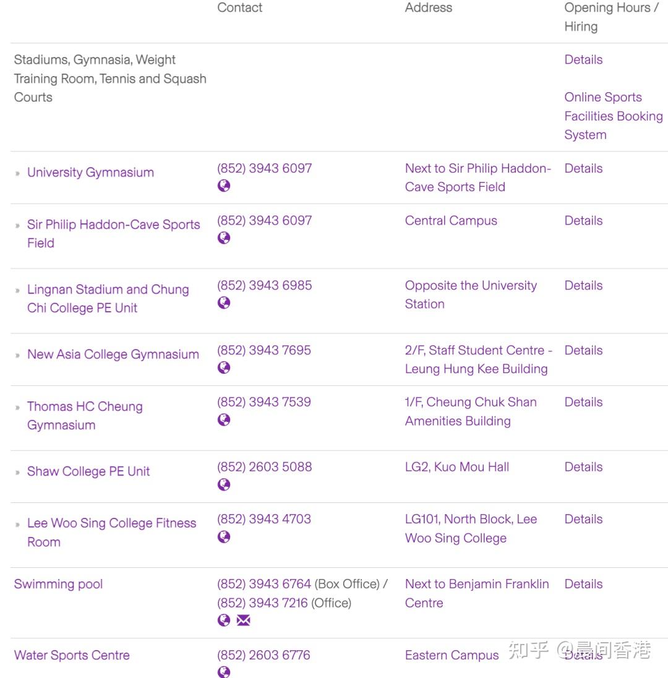
Task: Select the Lee Woo Sing College Fitness Room link
Action: point(111,532)
